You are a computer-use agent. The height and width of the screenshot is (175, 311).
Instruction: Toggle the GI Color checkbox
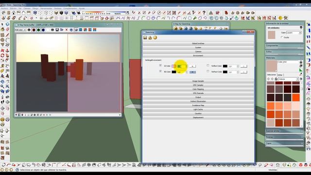(160, 65)
